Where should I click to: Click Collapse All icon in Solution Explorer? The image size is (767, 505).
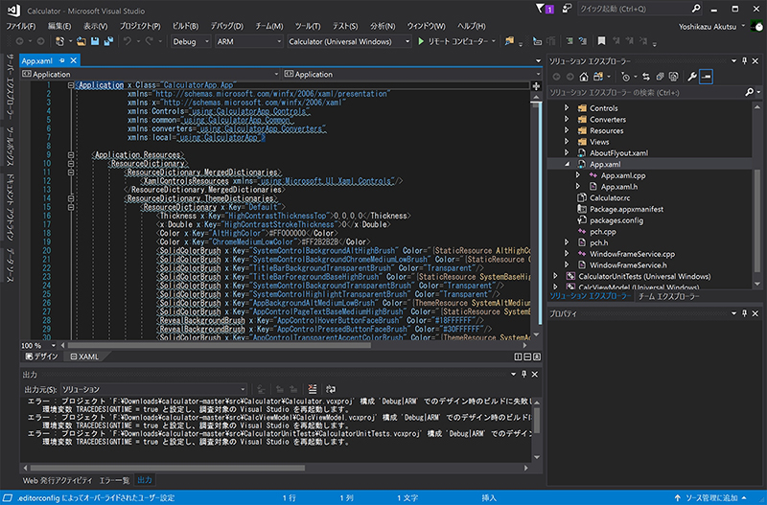click(660, 77)
